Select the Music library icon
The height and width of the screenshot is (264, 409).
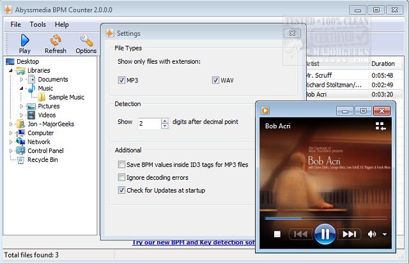click(x=31, y=88)
